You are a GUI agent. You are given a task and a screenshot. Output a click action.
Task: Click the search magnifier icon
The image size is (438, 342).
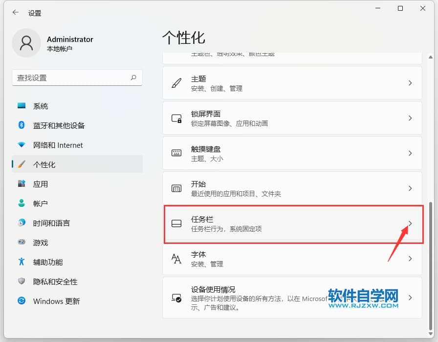(133, 78)
